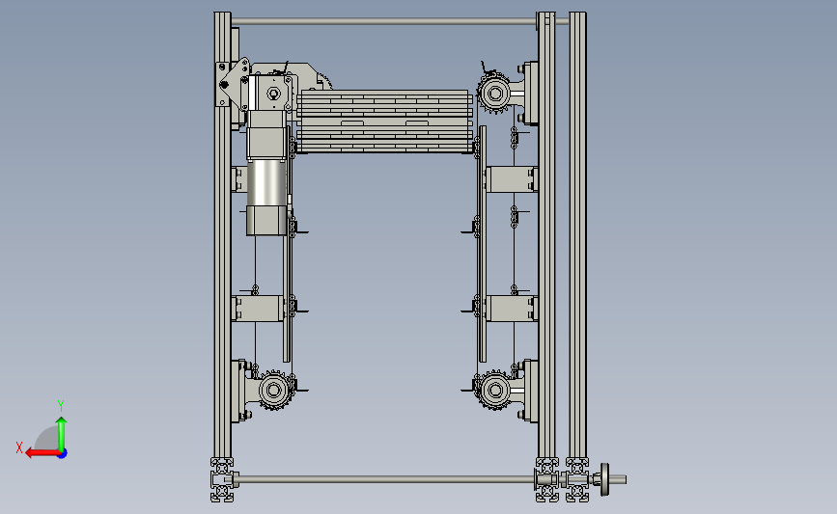The height and width of the screenshot is (514, 837).
Task: Select the bottom left aluminum extrusion cross-section
Action: pos(222,479)
